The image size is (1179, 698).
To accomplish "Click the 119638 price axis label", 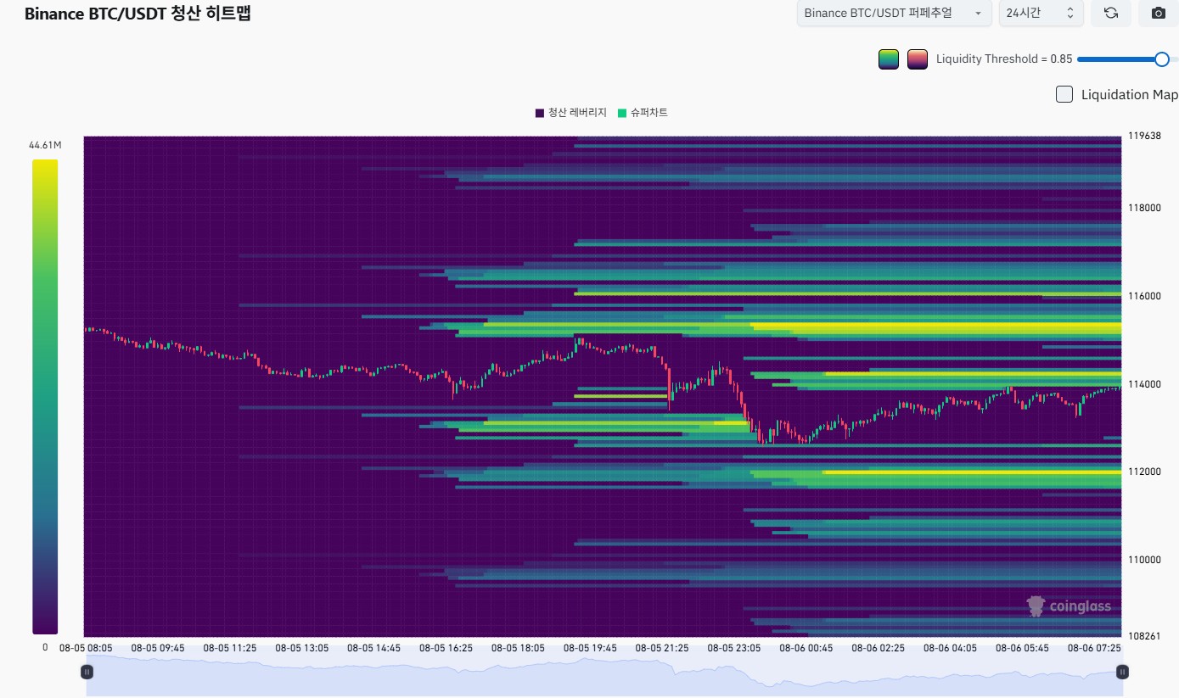I will (x=1143, y=136).
